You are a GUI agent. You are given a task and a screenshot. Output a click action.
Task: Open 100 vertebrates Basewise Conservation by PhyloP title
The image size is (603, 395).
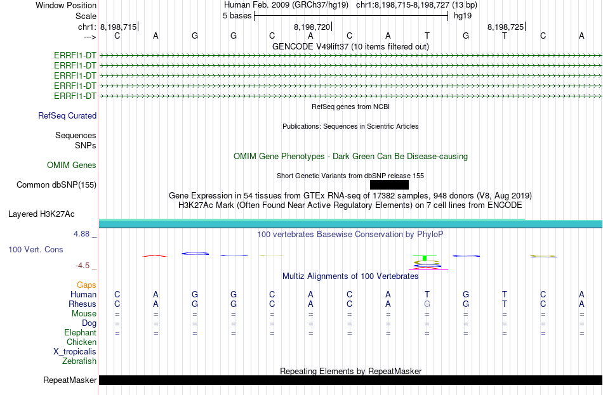tap(350, 235)
